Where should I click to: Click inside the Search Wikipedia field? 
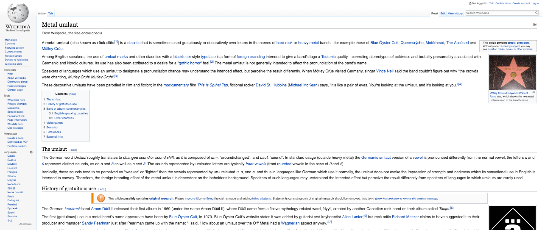tap(499, 13)
